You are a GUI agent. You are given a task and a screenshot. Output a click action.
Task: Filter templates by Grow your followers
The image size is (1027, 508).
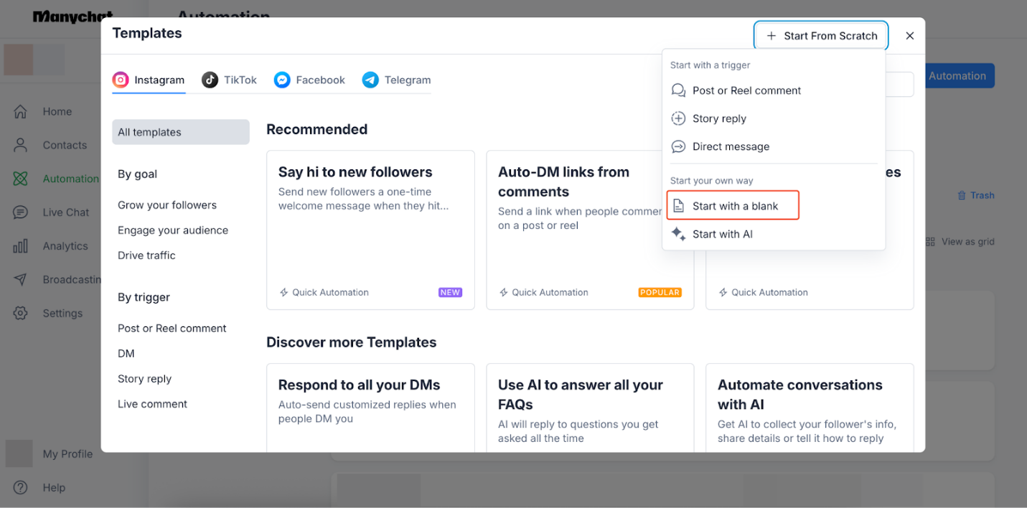[167, 205]
